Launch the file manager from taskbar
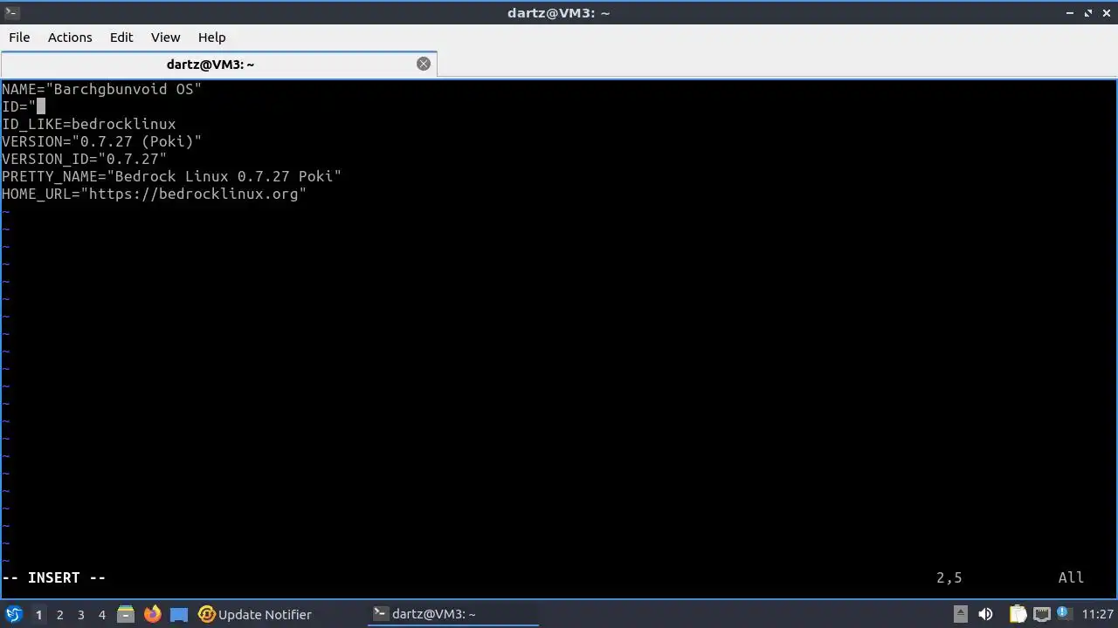The height and width of the screenshot is (628, 1118). pos(126,614)
